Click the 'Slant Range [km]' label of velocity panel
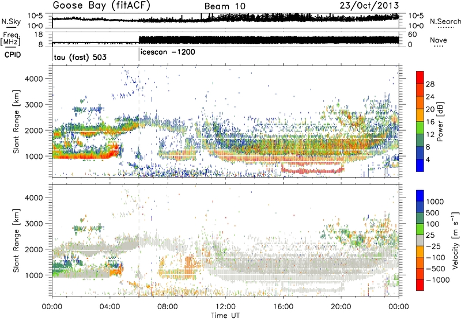This screenshot has height=319, width=461. tap(16, 241)
